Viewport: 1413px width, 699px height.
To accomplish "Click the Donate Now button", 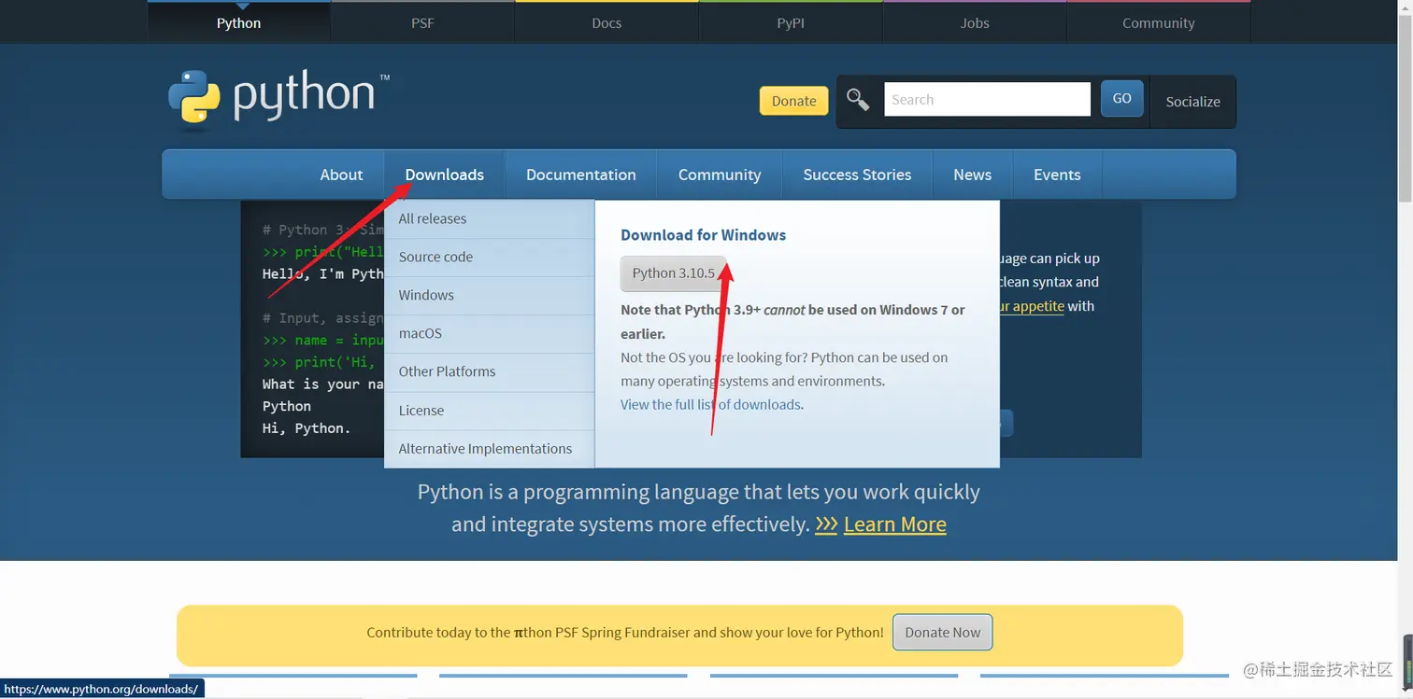I will [942, 632].
